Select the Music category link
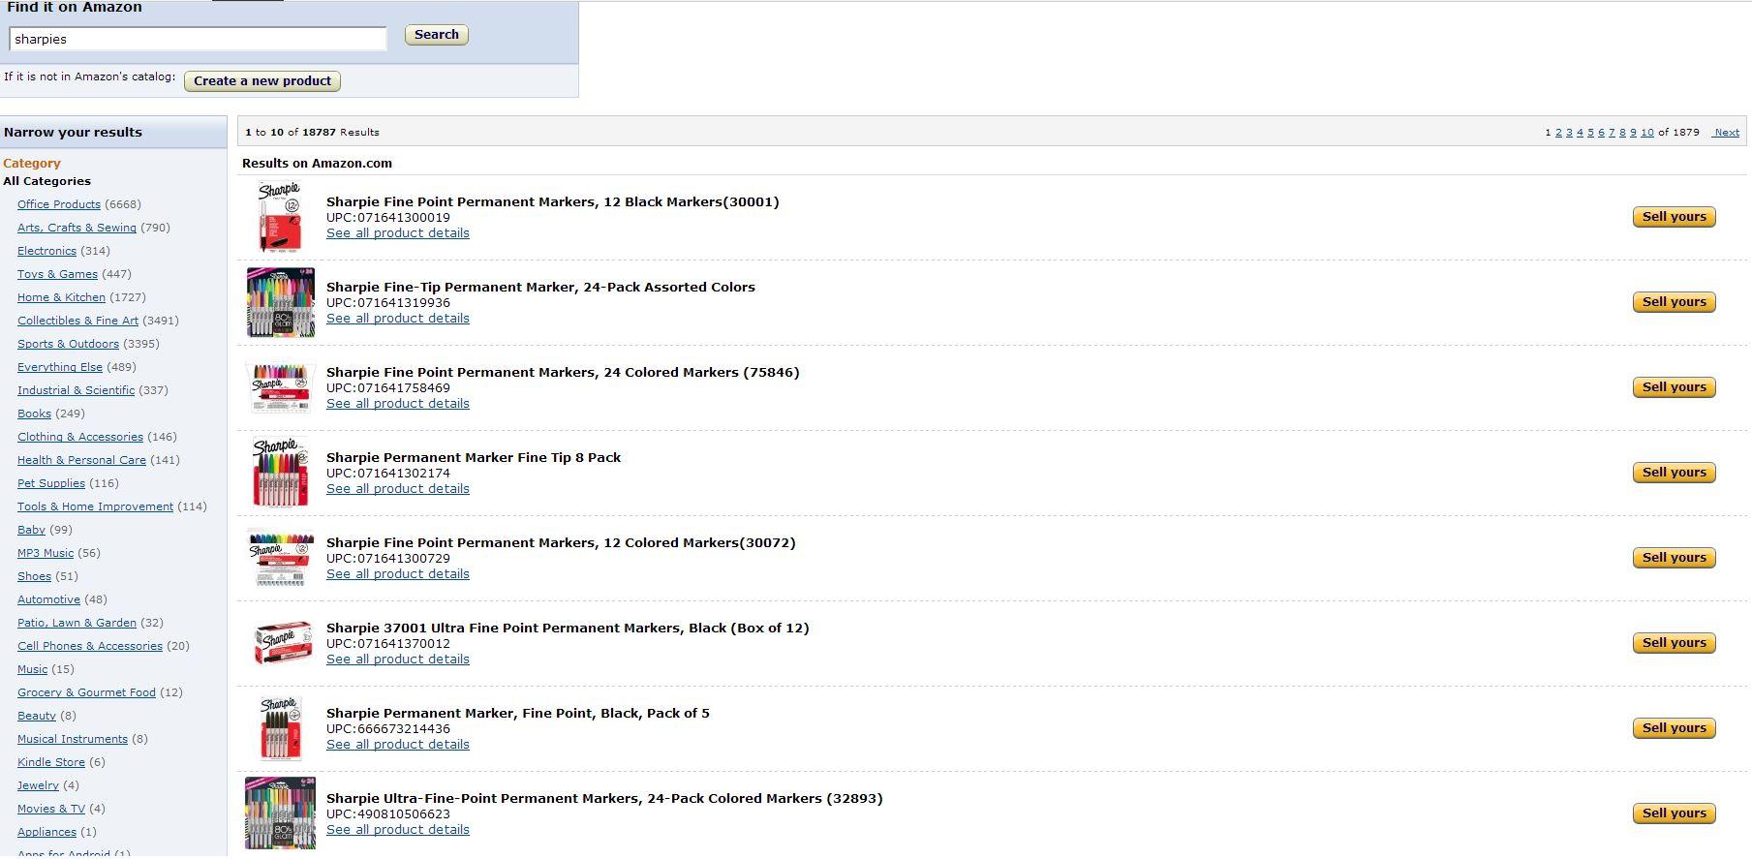 tap(32, 669)
